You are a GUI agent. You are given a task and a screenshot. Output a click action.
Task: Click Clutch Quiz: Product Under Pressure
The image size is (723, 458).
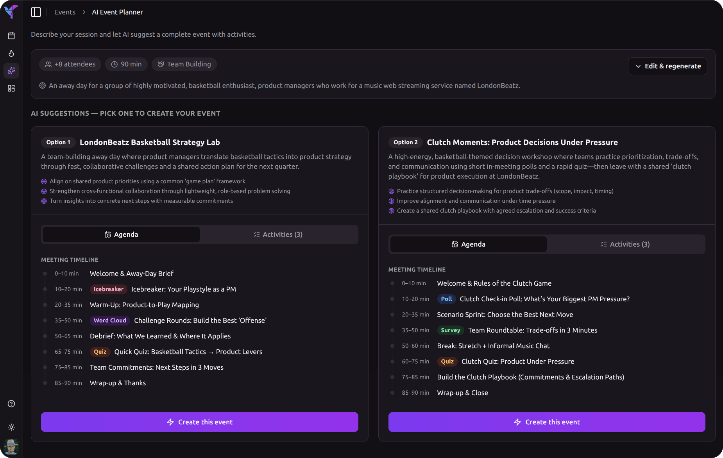click(x=518, y=361)
